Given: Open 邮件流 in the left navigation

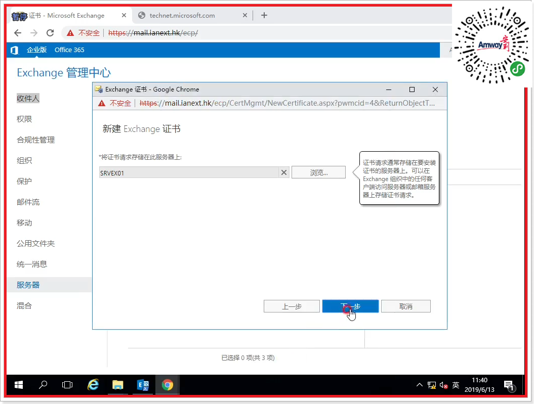Looking at the screenshot, I should tap(28, 202).
